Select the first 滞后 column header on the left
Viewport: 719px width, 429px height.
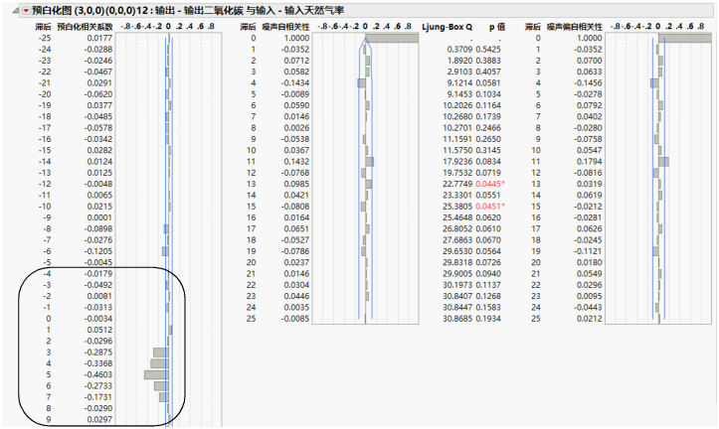(x=44, y=27)
